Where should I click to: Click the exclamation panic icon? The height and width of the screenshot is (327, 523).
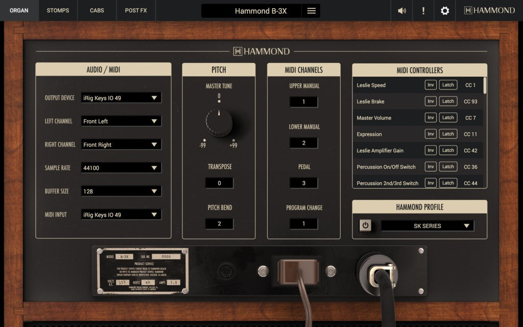coord(423,11)
